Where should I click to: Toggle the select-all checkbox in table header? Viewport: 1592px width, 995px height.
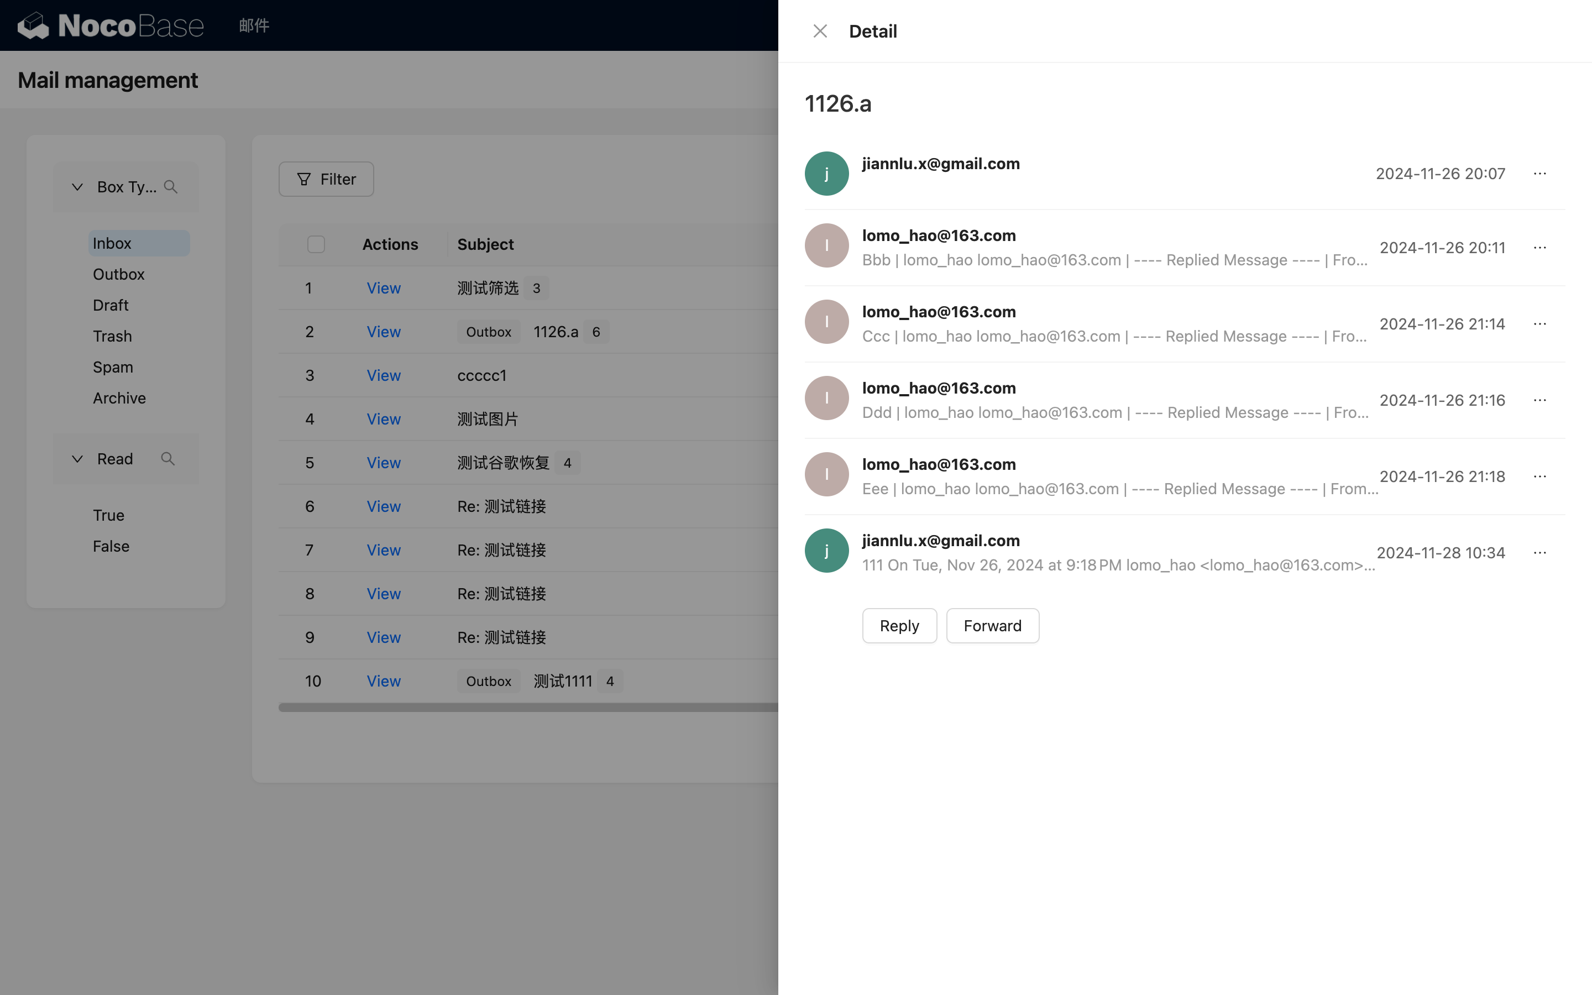click(316, 244)
